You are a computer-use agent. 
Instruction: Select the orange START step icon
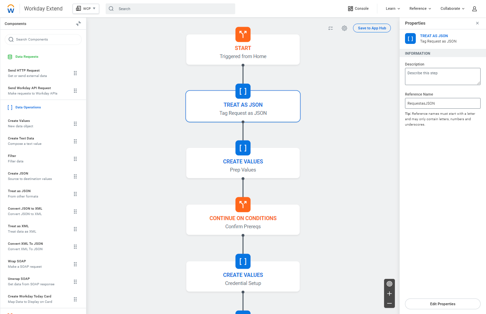[243, 34]
